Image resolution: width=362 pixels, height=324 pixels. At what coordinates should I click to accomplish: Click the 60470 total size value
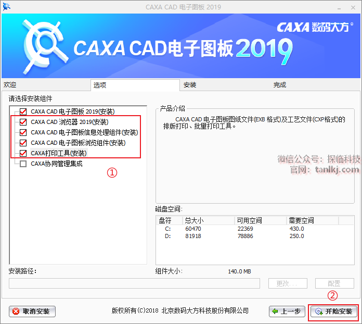tap(193, 229)
